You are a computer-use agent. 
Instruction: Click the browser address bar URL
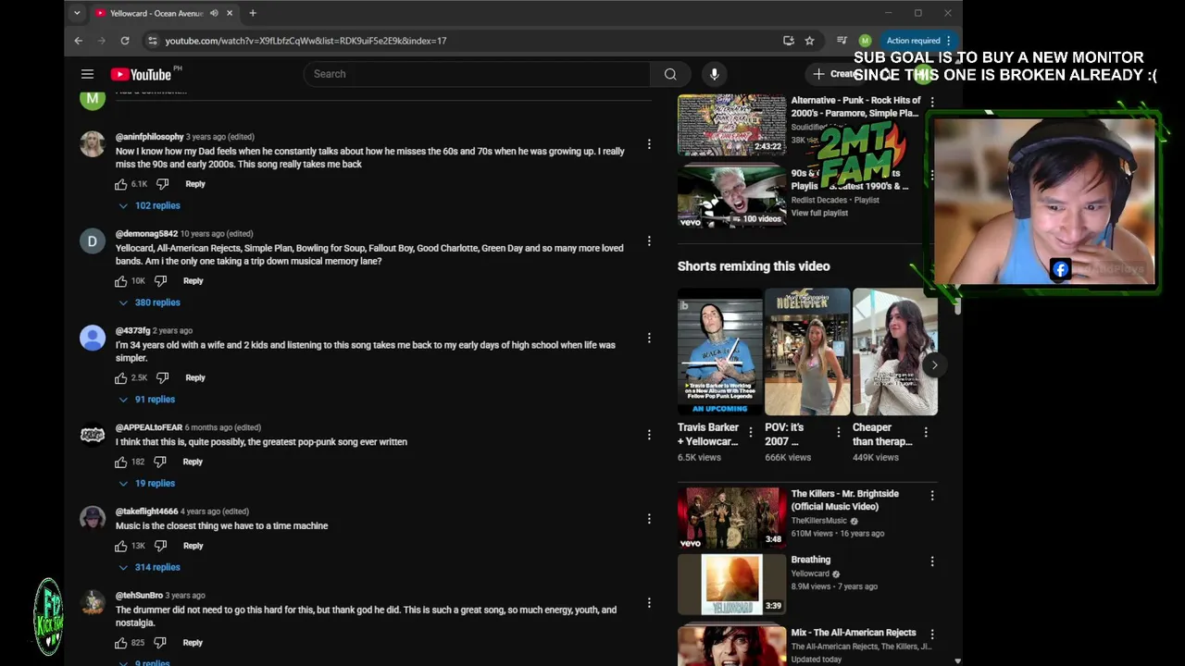point(306,41)
